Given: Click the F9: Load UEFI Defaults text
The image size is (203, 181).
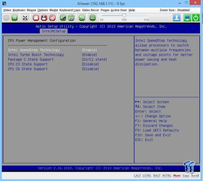Looking at the screenshot, I should (x=157, y=130).
